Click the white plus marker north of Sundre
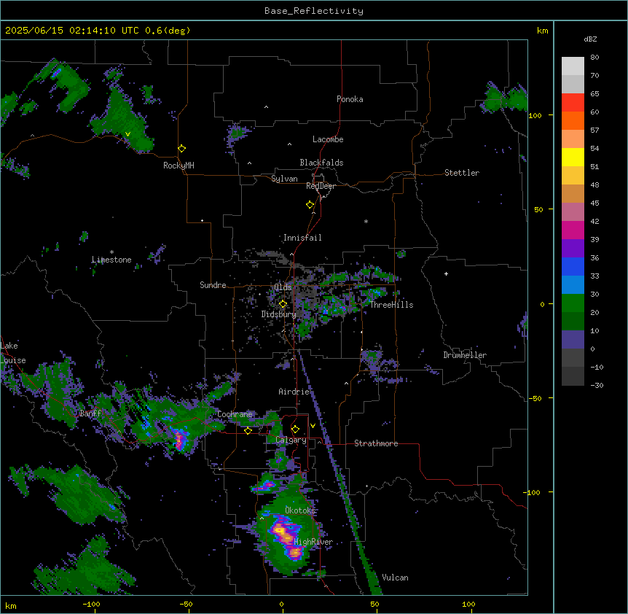The height and width of the screenshot is (614, 628). coord(203,220)
